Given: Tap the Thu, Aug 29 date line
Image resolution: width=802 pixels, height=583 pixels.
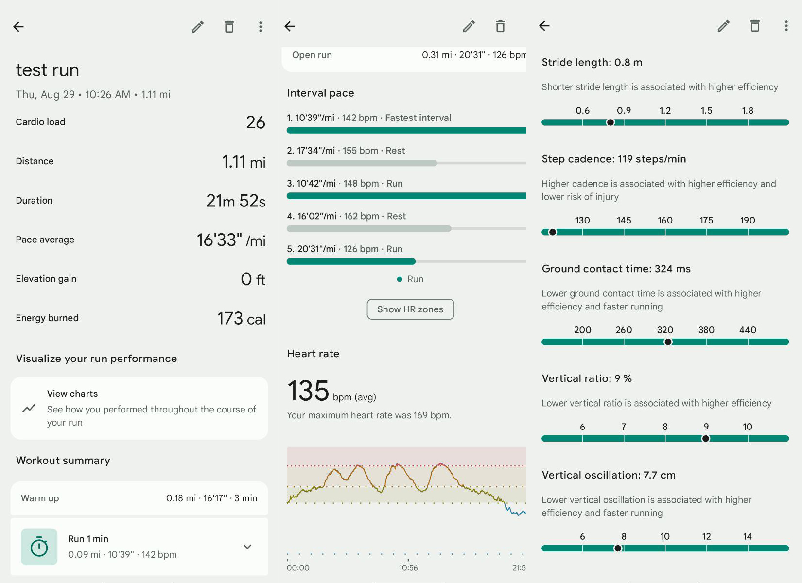Looking at the screenshot, I should tap(93, 94).
